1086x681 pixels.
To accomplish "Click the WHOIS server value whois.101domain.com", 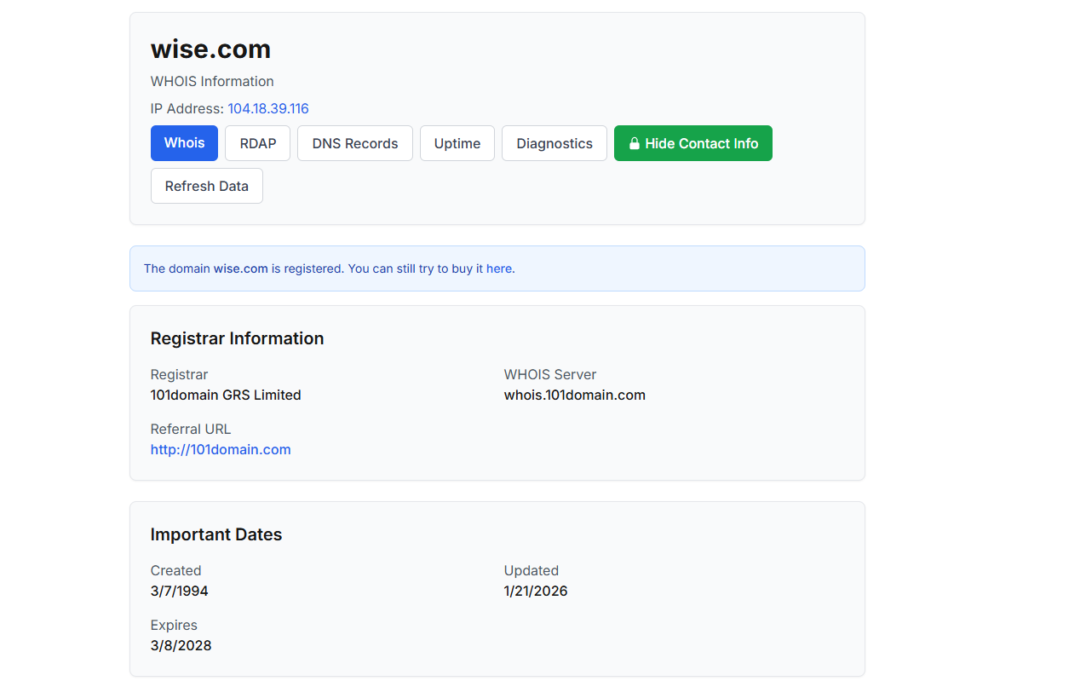I will pyautogui.click(x=574, y=395).
